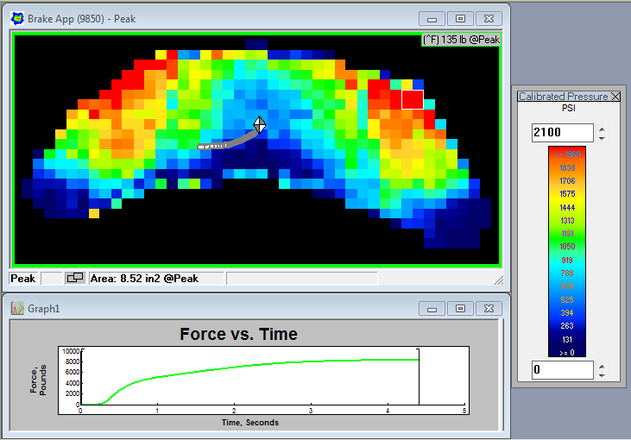
Task: Increase the minimum pressure value with up arrow
Action: coord(602,366)
